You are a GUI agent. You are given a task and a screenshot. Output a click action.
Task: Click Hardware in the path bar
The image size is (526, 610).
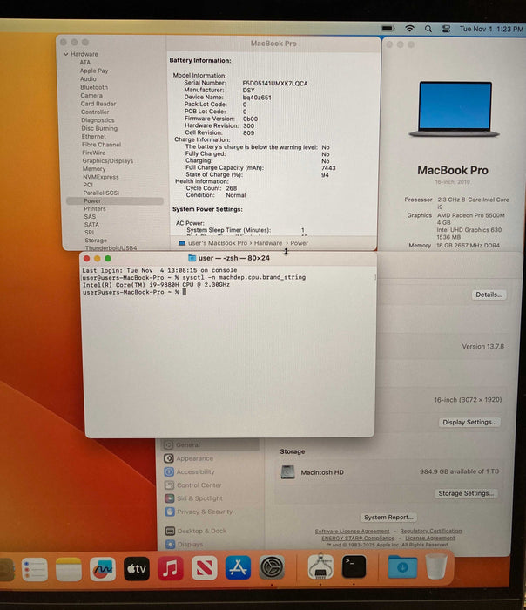click(x=268, y=243)
